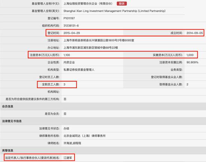Screen dimensions: 206x162
Task: Select the establishment date 2014-09-05
Action: coord(194,33)
